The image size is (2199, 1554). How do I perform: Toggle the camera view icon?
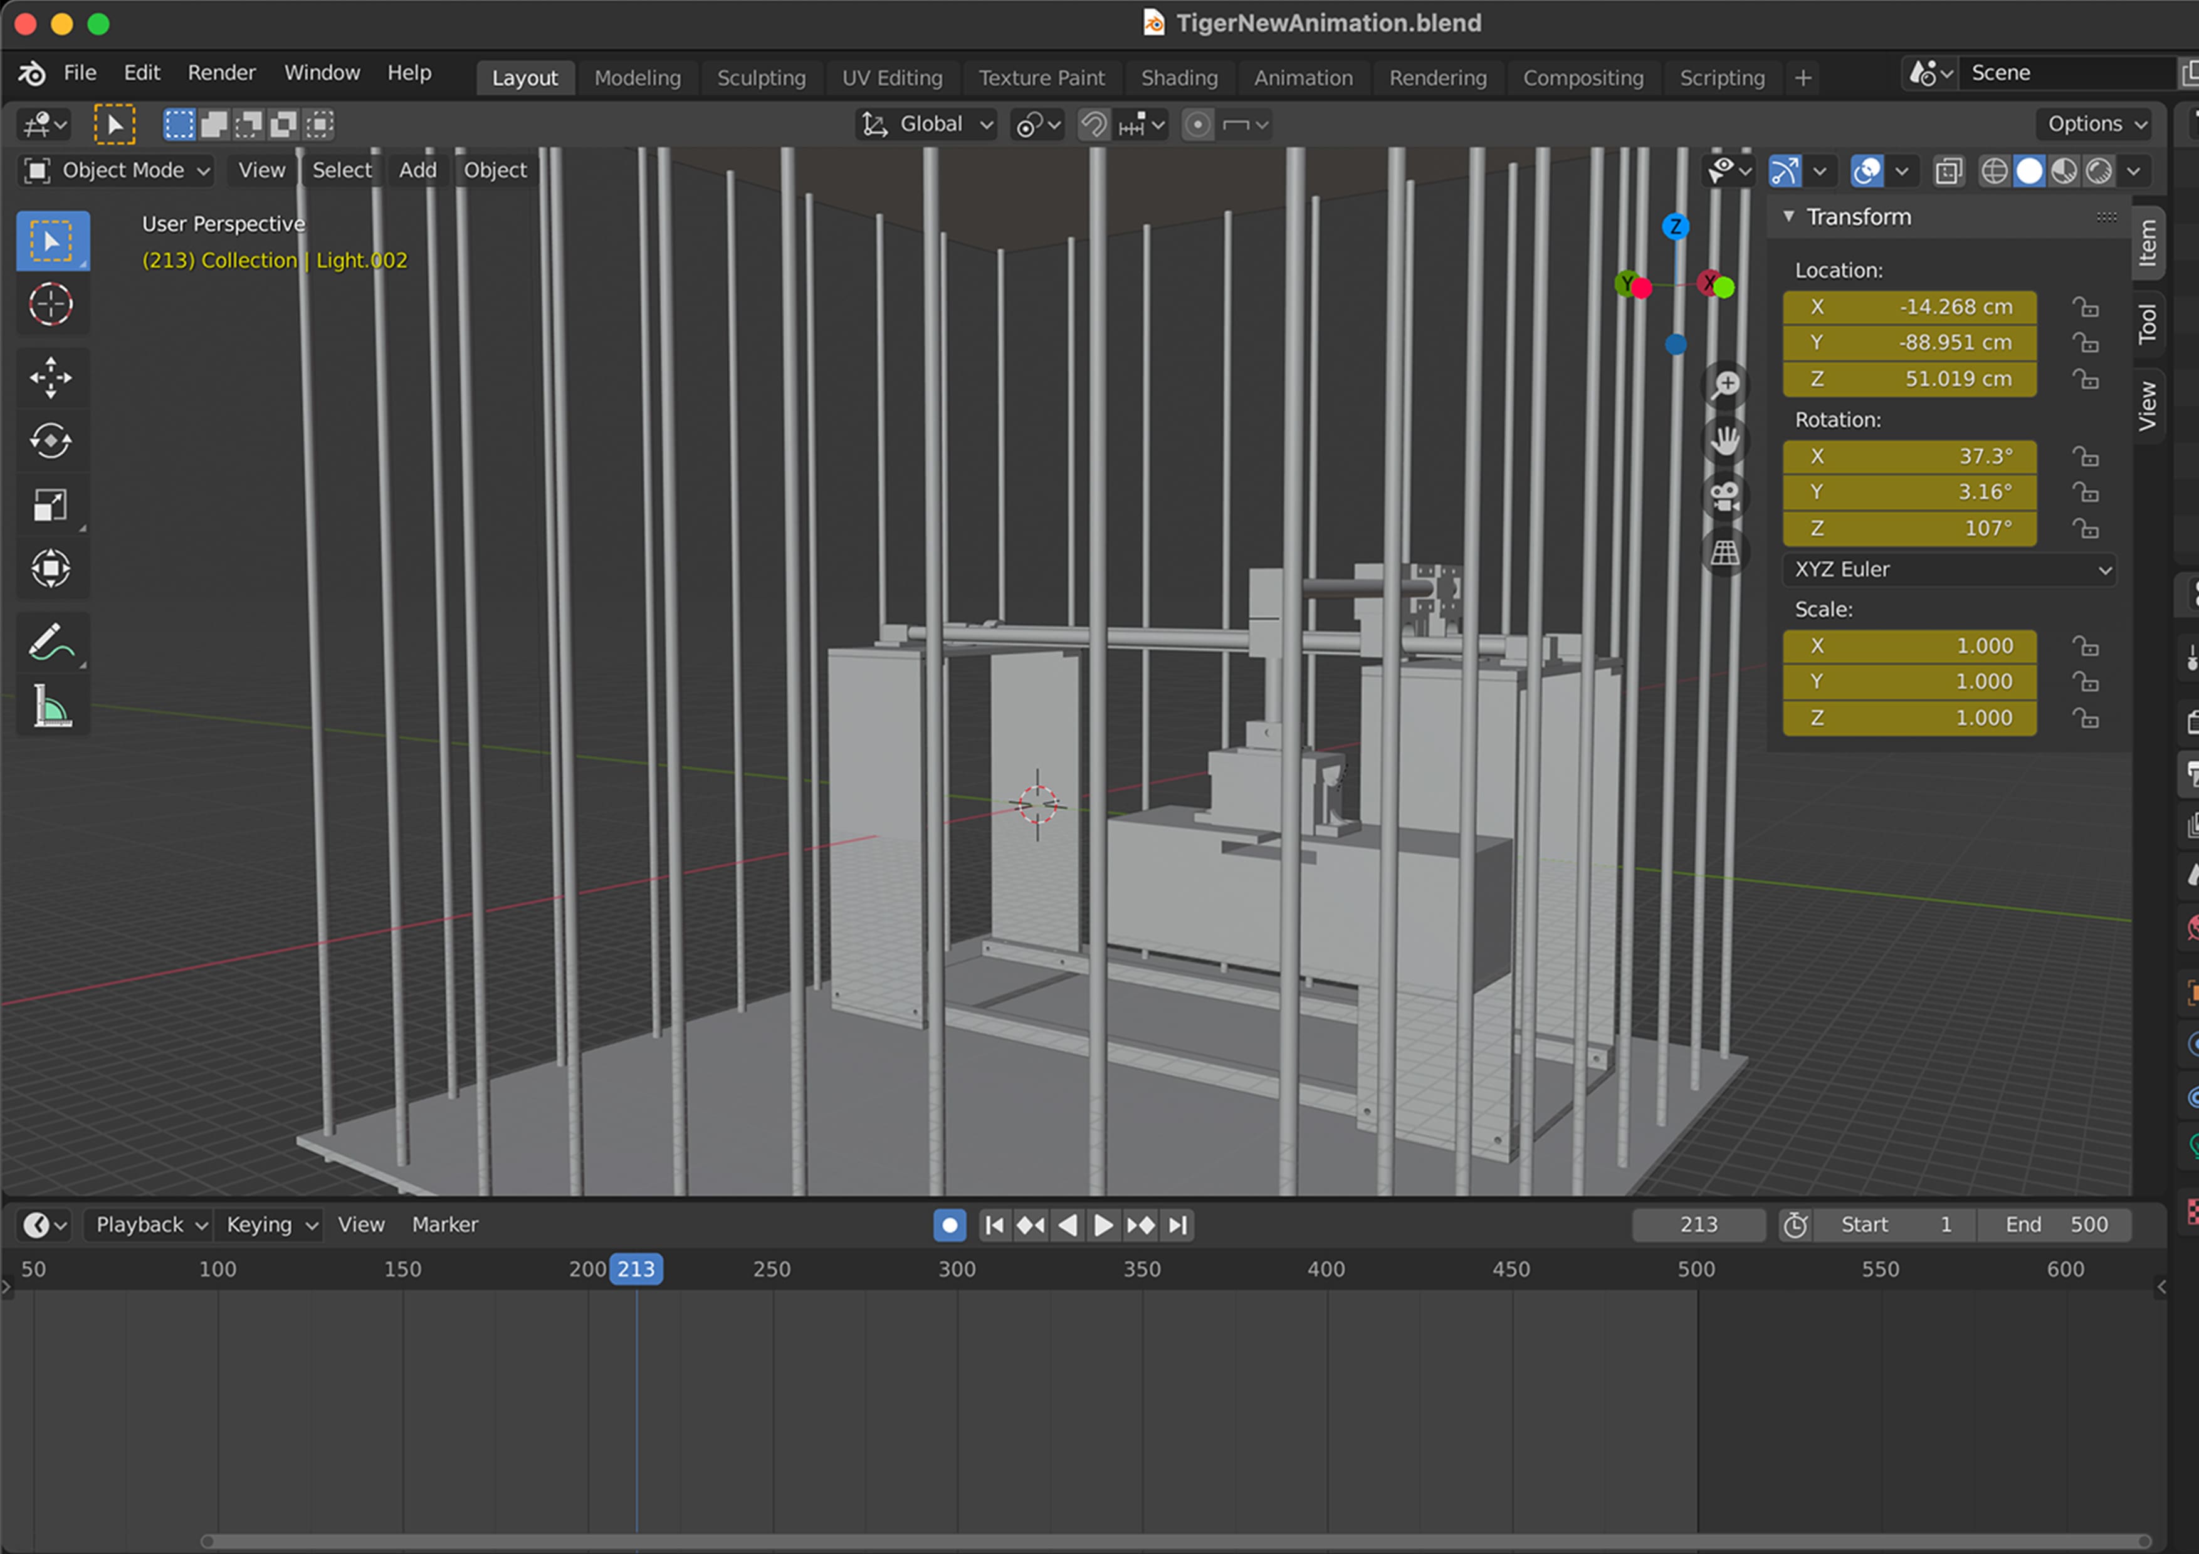click(x=1725, y=496)
